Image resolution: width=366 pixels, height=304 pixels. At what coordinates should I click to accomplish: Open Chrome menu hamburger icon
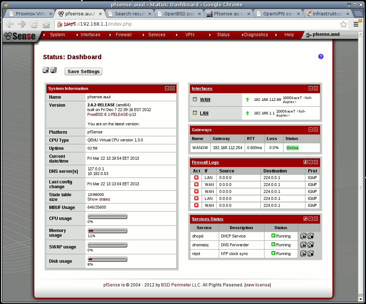pos(356,24)
